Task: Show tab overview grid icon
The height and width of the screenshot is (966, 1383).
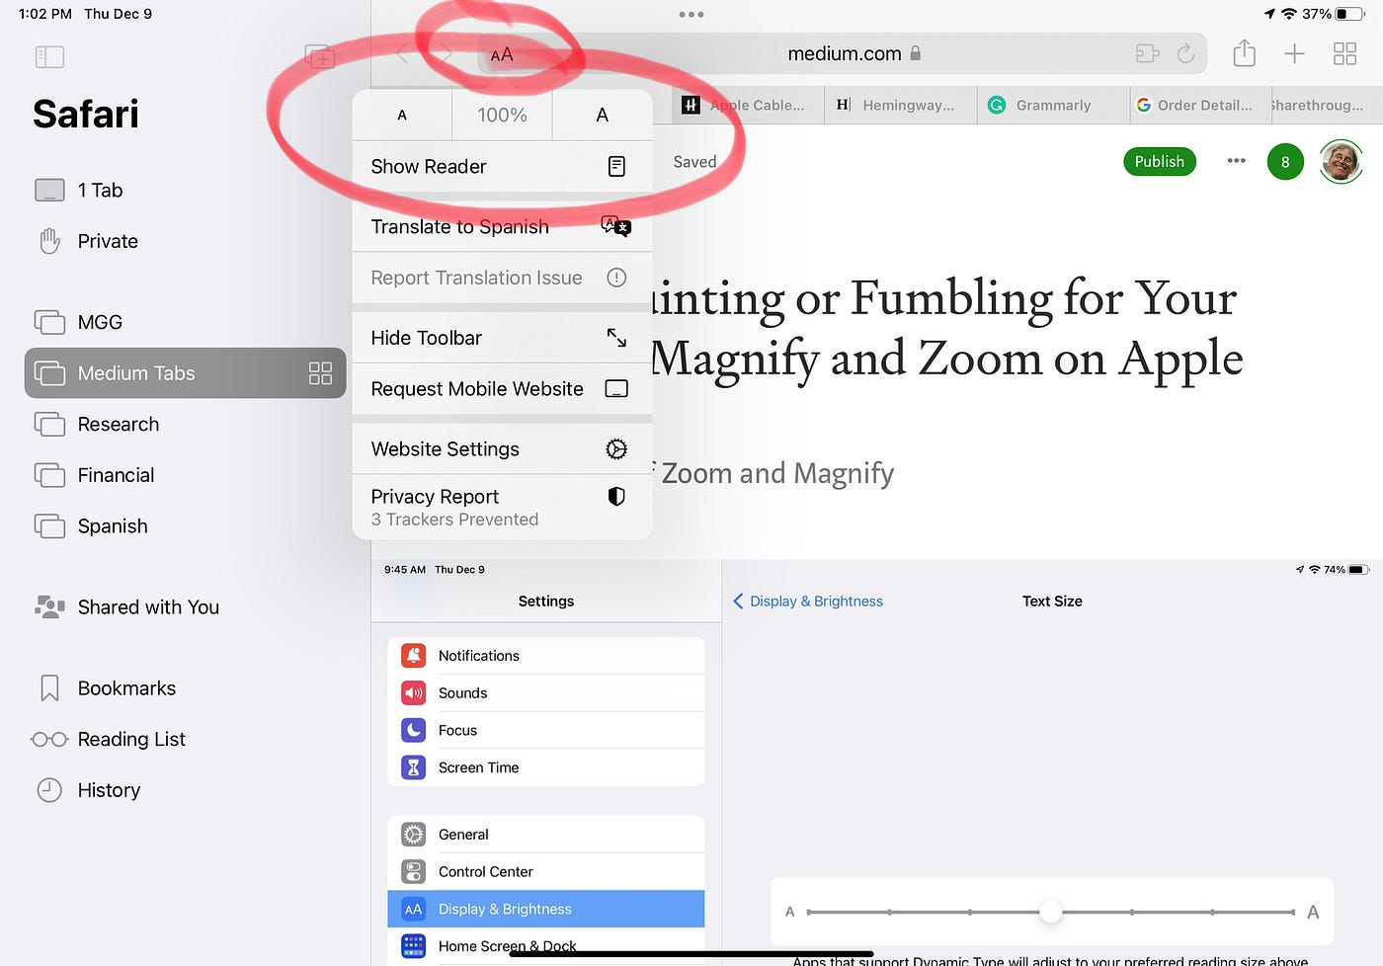Action: (x=1344, y=53)
